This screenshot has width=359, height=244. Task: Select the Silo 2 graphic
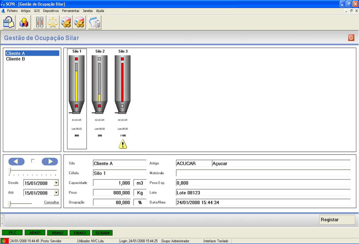99,85
